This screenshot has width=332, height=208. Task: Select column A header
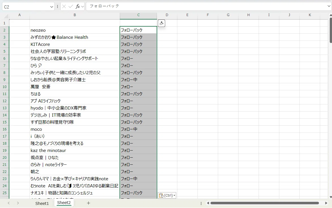(x=20, y=15)
